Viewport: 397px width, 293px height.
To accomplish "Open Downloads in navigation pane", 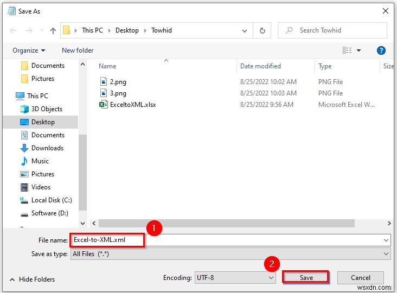I will point(42,148).
